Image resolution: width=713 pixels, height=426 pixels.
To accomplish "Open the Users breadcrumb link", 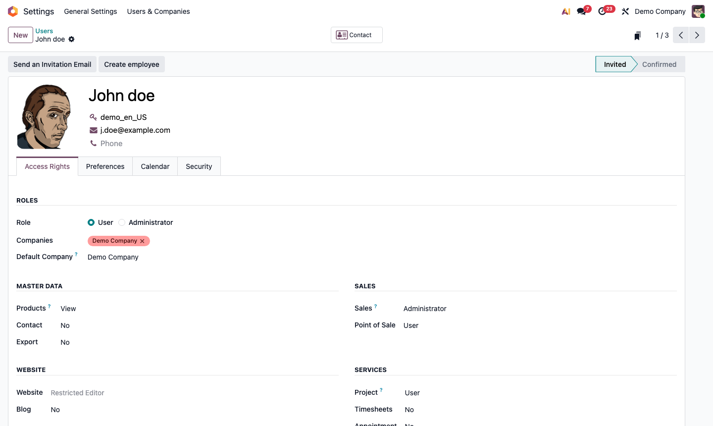I will [44, 31].
